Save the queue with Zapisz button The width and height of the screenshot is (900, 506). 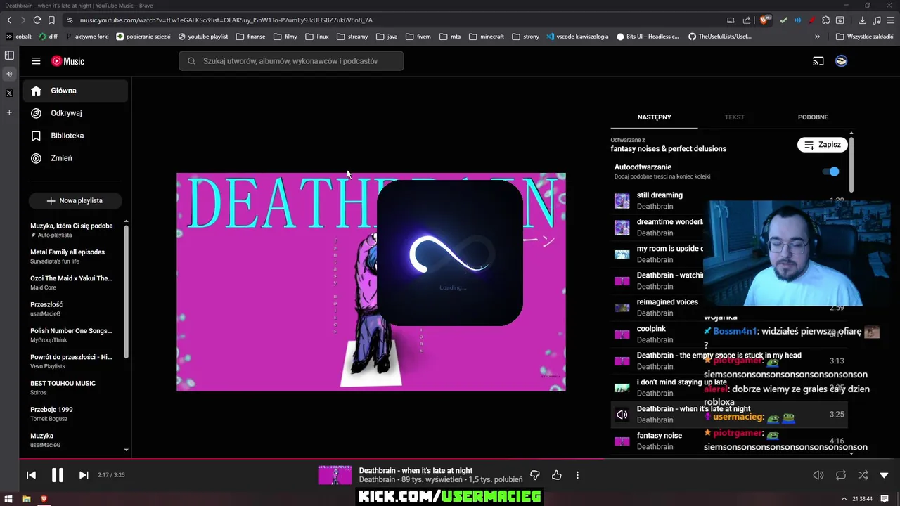[x=822, y=145]
